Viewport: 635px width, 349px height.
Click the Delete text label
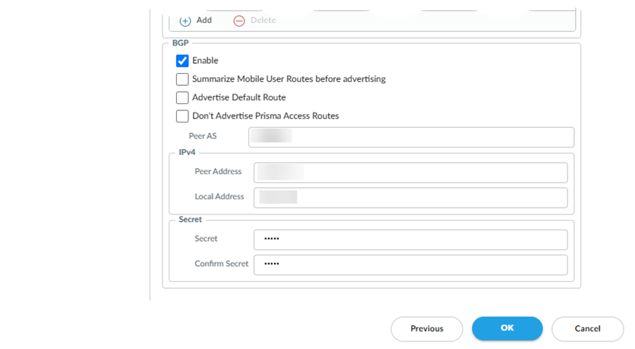[x=263, y=21]
